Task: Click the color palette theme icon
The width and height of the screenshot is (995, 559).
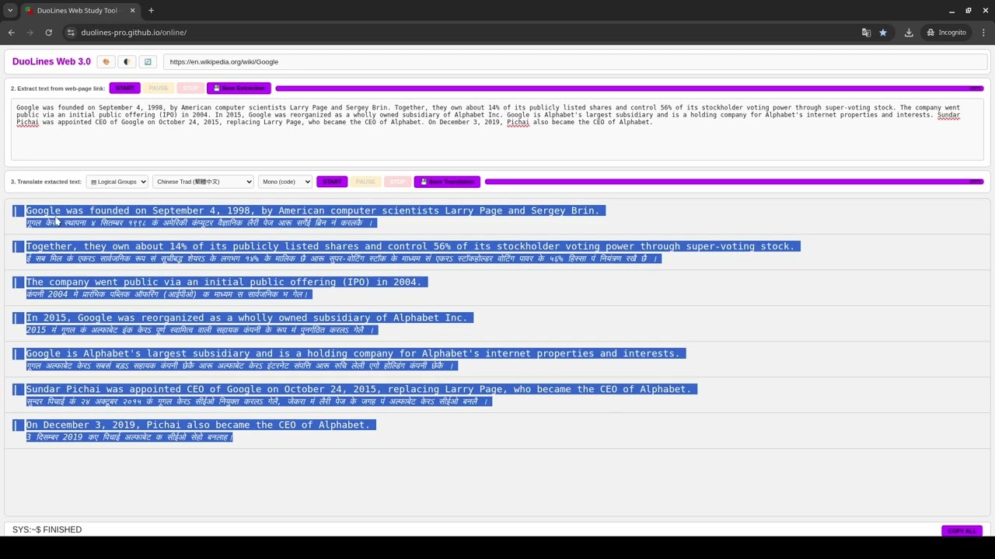Action: click(106, 62)
